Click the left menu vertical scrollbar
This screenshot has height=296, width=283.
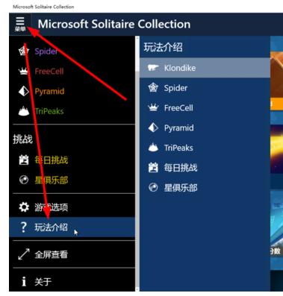point(137,163)
